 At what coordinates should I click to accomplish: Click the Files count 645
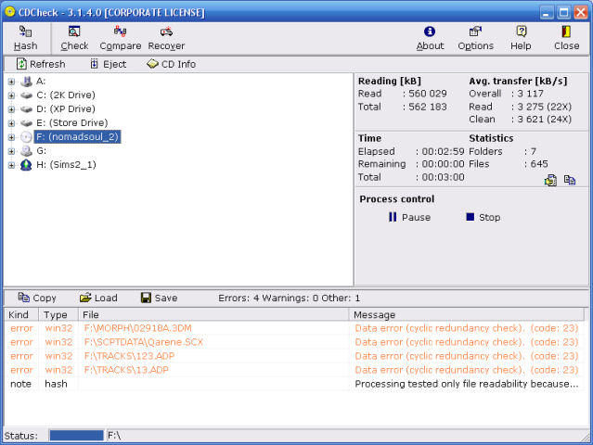[x=539, y=164]
